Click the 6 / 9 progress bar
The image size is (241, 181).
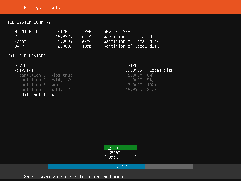click(120, 167)
